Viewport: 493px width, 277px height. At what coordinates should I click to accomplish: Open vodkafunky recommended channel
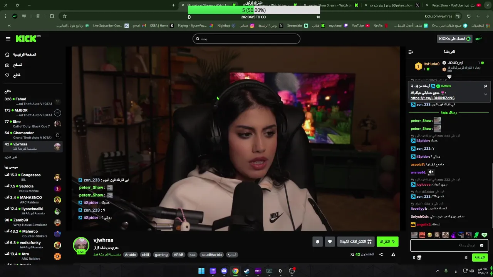point(32,245)
